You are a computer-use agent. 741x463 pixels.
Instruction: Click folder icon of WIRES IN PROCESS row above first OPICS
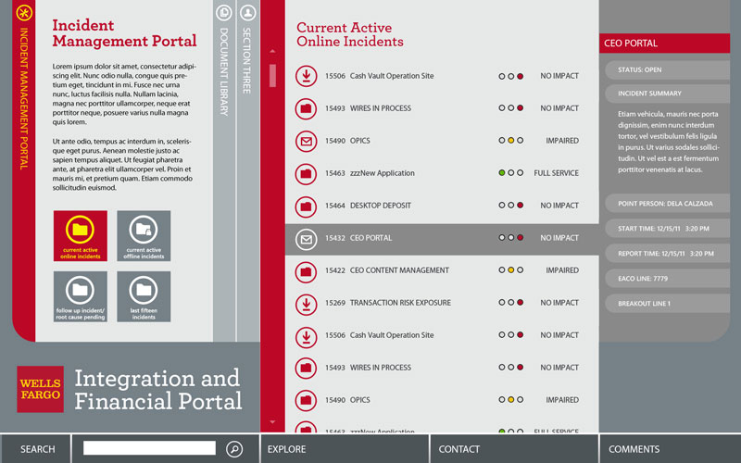coord(307,108)
